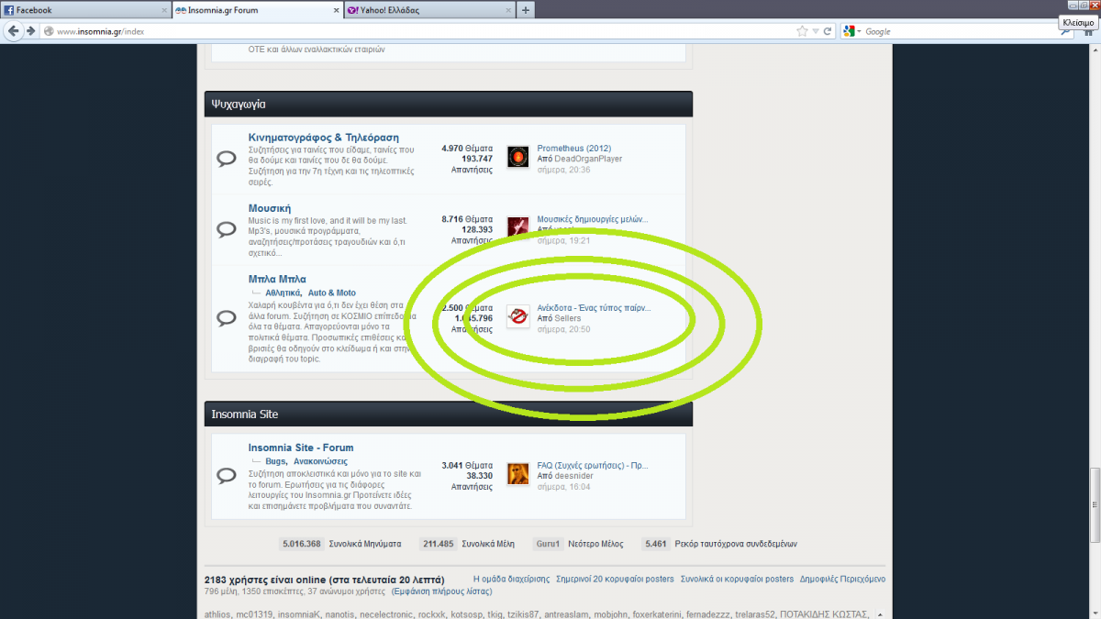Image resolution: width=1101 pixels, height=619 pixels.
Task: Open the Μουσική forum
Action: pyautogui.click(x=270, y=208)
